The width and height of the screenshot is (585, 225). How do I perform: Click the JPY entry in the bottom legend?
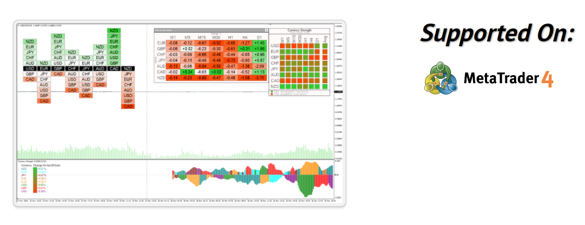tap(24, 175)
